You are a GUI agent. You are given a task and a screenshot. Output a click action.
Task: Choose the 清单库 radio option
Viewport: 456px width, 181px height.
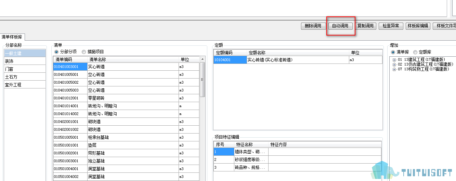[393, 52]
